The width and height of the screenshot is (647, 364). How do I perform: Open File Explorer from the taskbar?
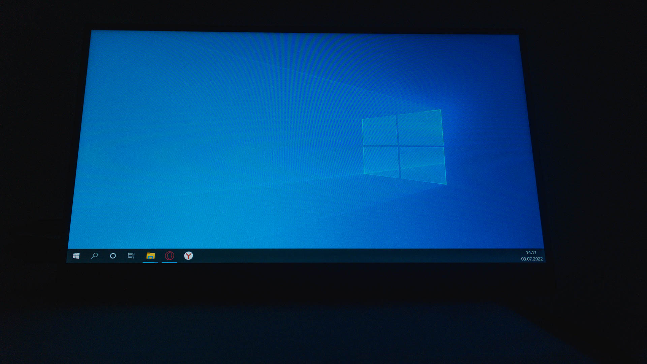[x=150, y=256]
